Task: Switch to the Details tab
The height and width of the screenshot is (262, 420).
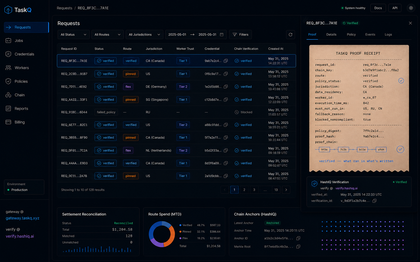Action: coord(331,35)
